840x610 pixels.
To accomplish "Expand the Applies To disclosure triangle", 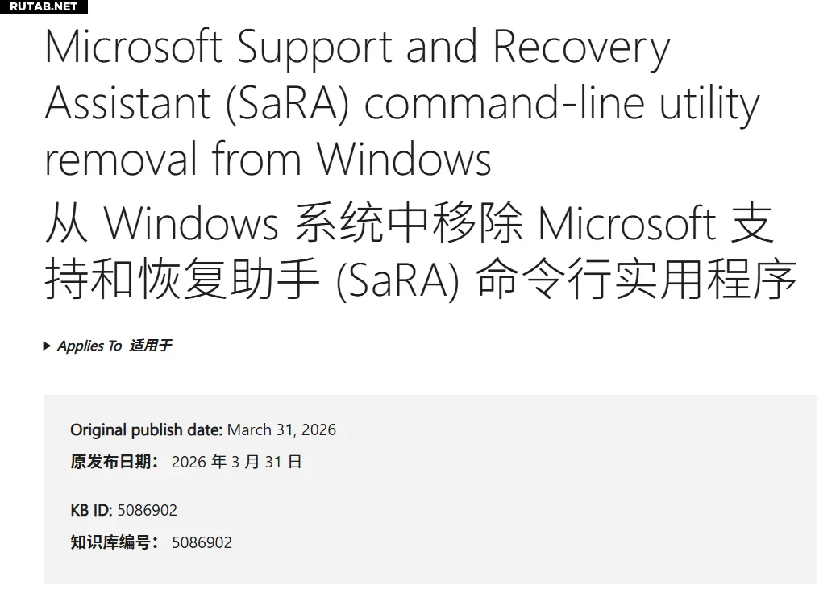I will (48, 346).
